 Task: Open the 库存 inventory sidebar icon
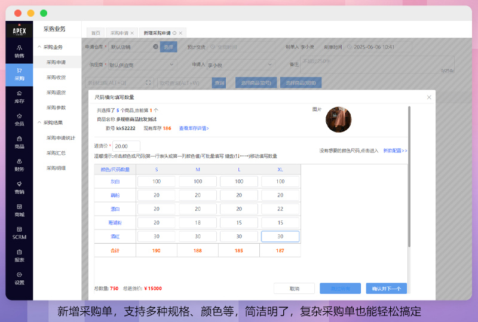(19, 97)
